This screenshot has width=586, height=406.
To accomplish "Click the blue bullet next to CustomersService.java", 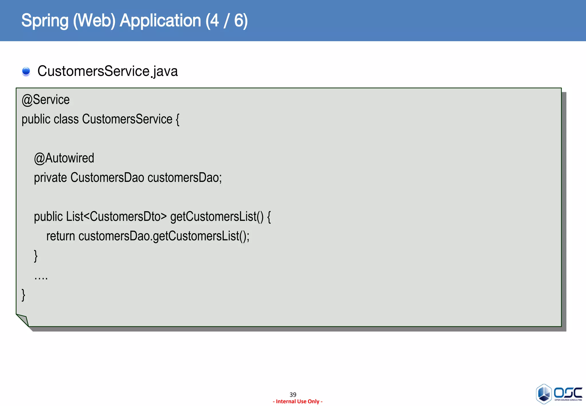I will point(26,72).
